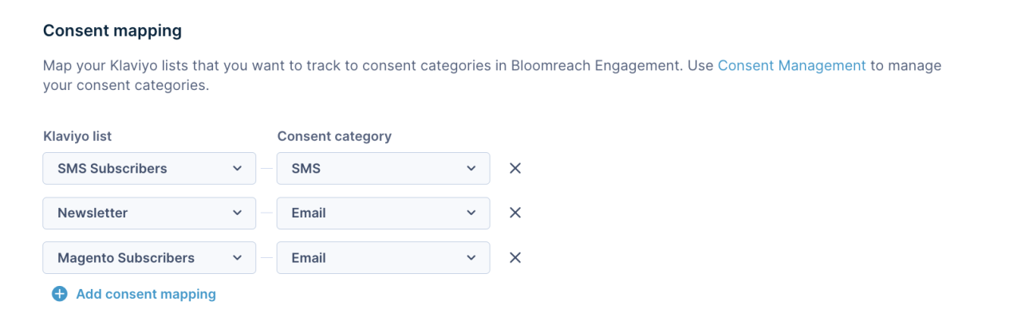Click Add consent mapping
Image resolution: width=1021 pixels, height=317 pixels.
[x=146, y=294]
